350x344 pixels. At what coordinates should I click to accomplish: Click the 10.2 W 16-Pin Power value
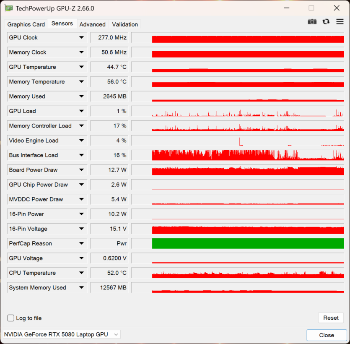(x=109, y=214)
